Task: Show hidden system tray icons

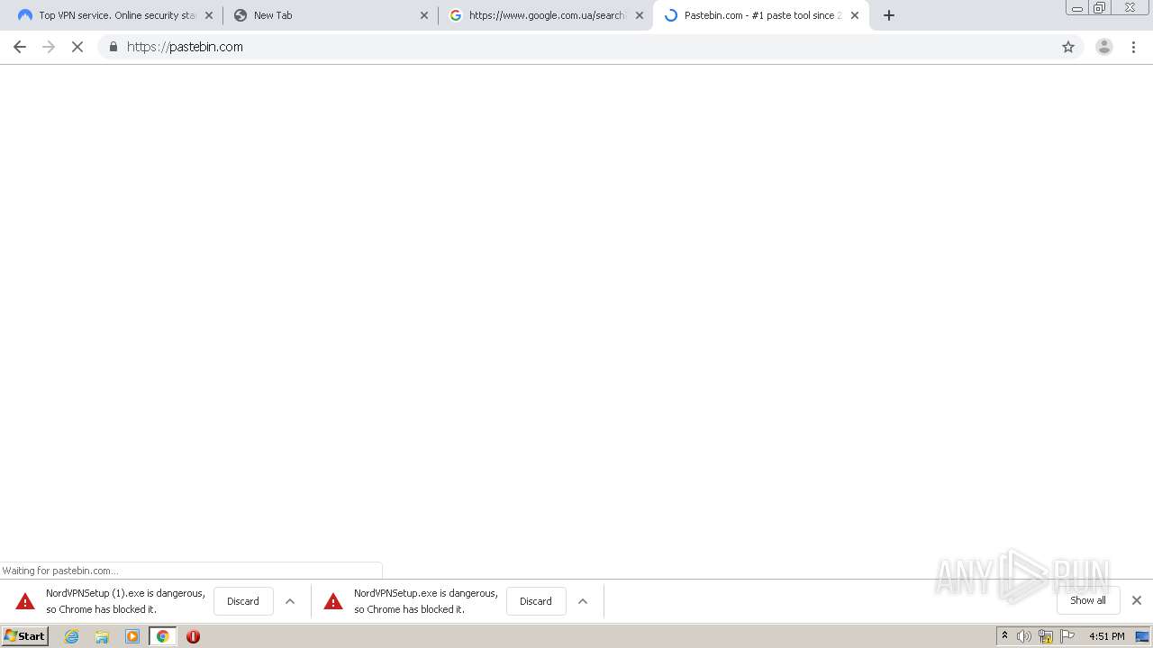Action: click(x=1004, y=636)
